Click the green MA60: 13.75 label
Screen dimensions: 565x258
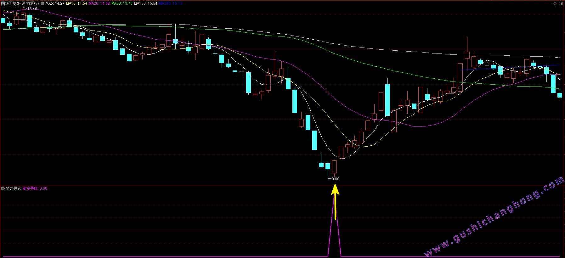(122, 3)
